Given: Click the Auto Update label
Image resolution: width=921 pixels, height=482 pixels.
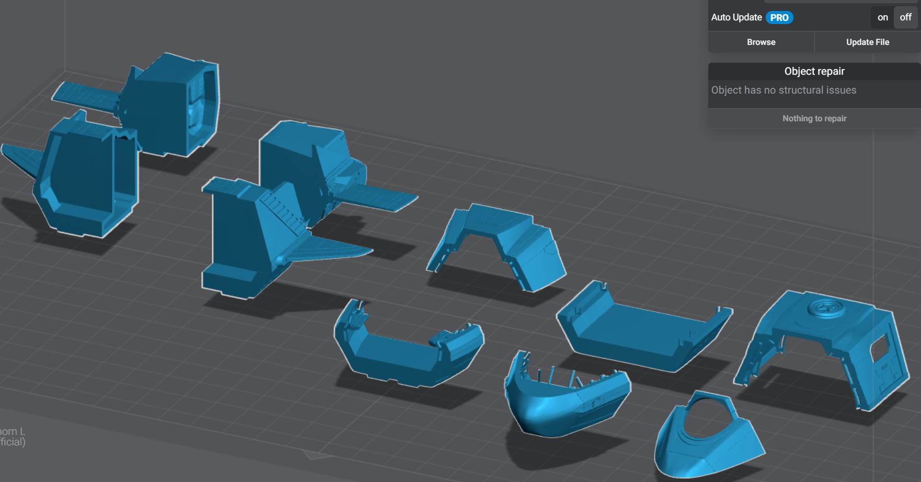Looking at the screenshot, I should [x=736, y=17].
